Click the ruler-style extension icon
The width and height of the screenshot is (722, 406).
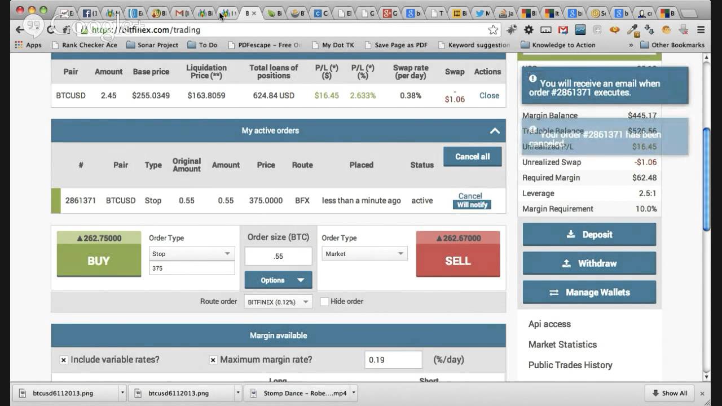pyautogui.click(x=546, y=30)
